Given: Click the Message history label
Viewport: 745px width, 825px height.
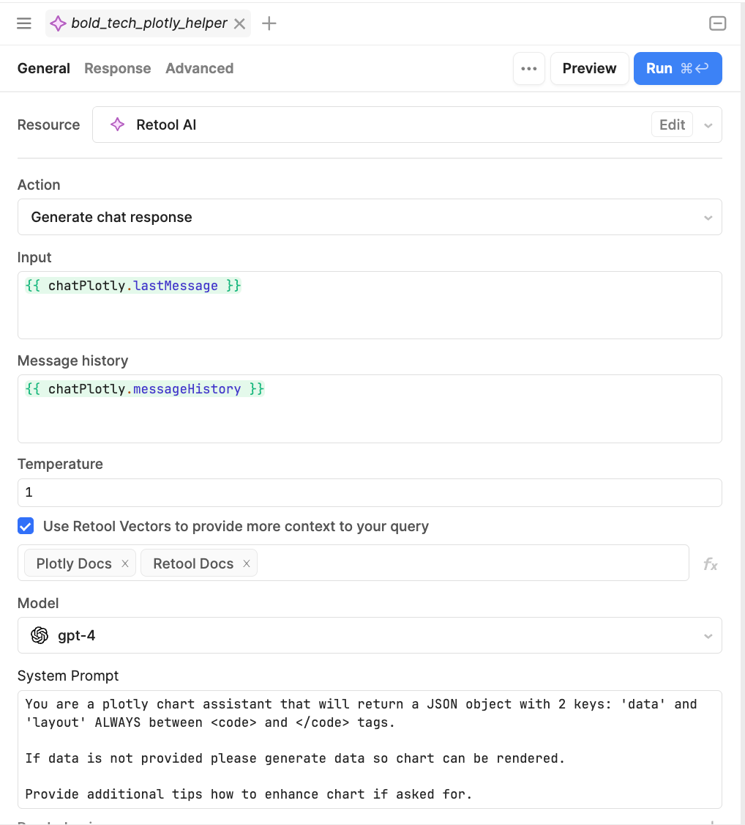Looking at the screenshot, I should coord(72,360).
